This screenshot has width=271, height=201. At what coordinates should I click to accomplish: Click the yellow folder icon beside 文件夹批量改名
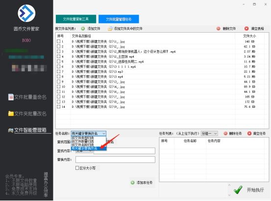coord(11,113)
